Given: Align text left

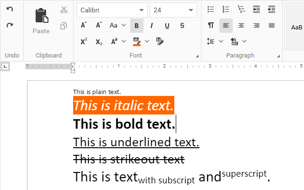Looking at the screenshot, I should 226,26.
